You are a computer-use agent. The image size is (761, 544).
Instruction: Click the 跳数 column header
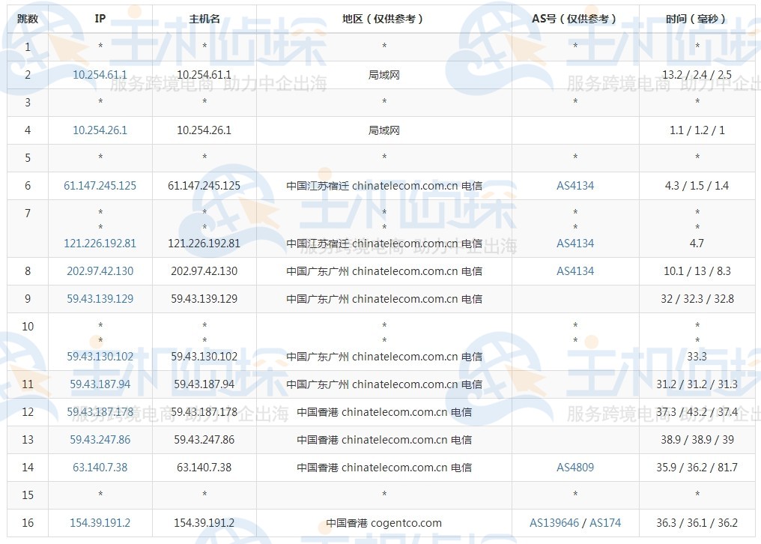point(28,19)
